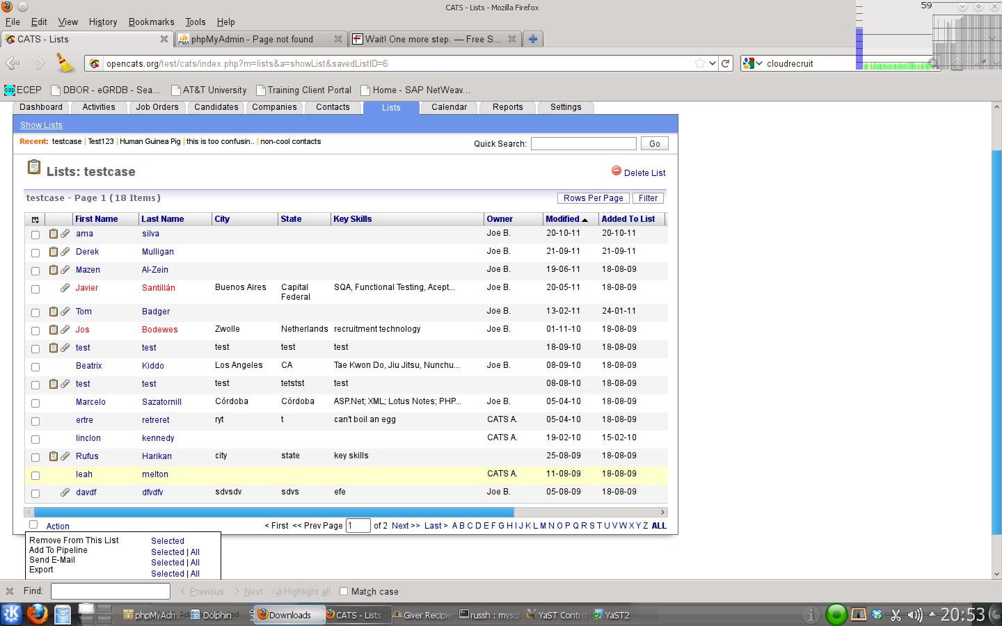Viewport: 1002px width, 626px height.
Task: Click the column chooser icon in table header
Action: (x=35, y=220)
